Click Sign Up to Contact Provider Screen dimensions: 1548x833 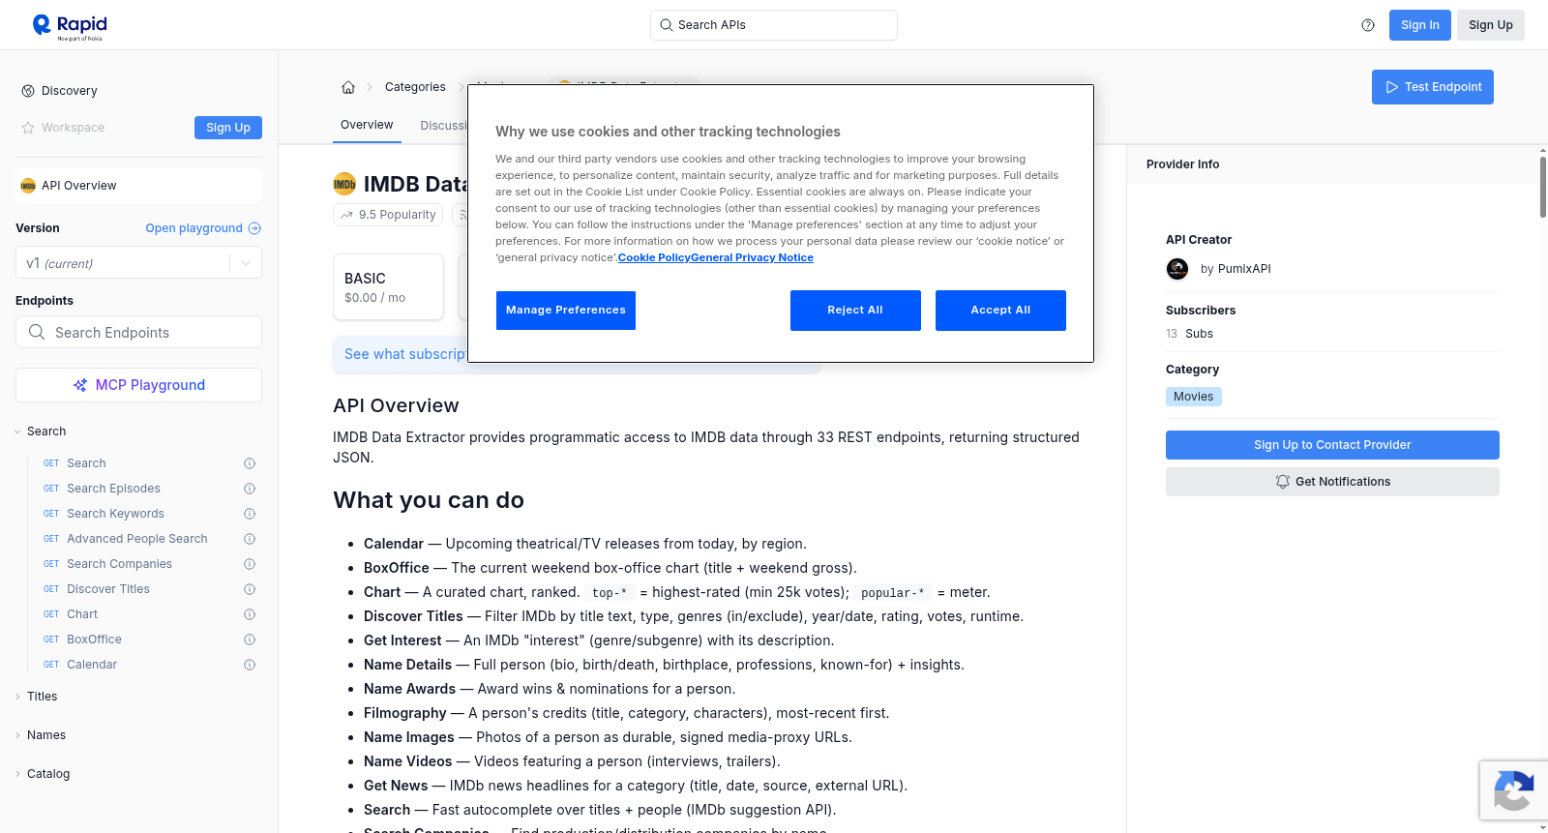(x=1332, y=445)
